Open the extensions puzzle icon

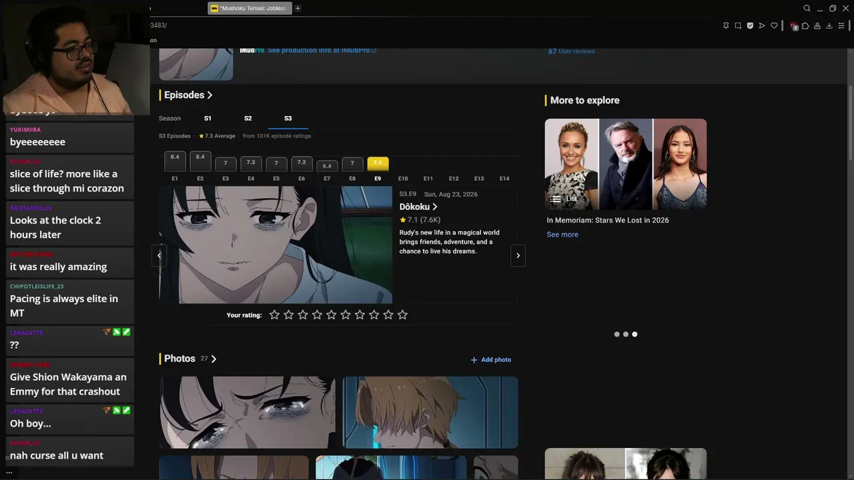805,25
